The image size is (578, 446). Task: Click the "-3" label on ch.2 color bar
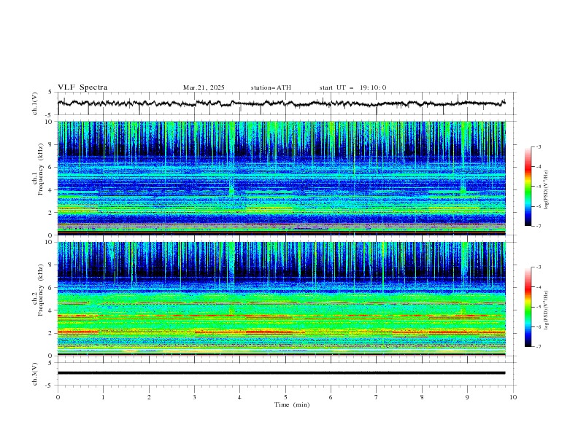tap(539, 267)
